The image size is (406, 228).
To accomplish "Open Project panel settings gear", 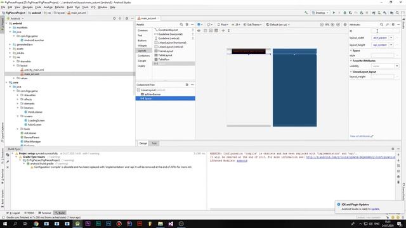I will point(127,18).
